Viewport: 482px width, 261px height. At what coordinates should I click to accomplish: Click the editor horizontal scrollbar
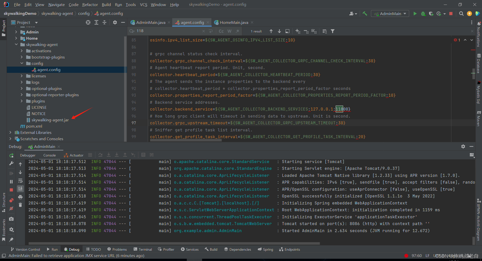point(186,140)
